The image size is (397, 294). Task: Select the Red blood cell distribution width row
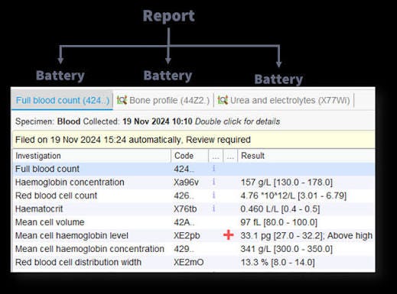pos(194,262)
